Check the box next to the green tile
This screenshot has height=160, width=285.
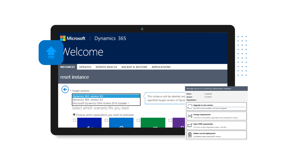coord(138,120)
